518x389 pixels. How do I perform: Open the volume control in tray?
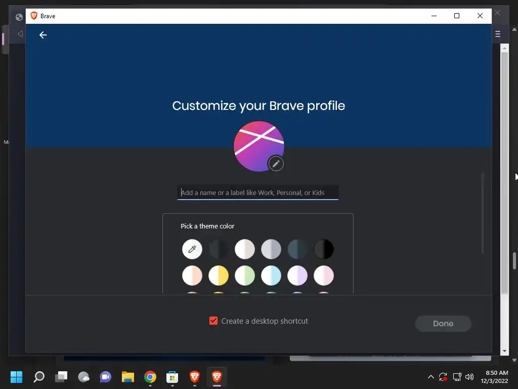(x=469, y=377)
